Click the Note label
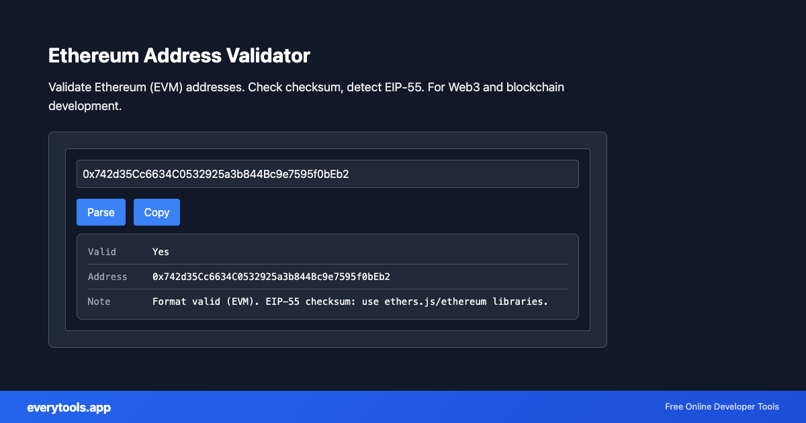 point(99,301)
